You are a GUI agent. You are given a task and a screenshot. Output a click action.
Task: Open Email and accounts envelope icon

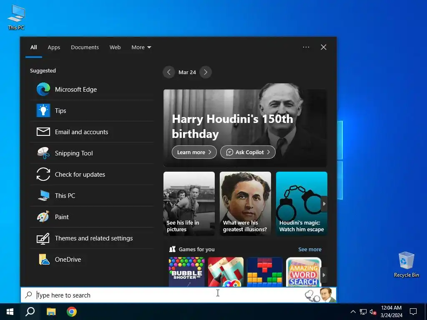pos(43,132)
